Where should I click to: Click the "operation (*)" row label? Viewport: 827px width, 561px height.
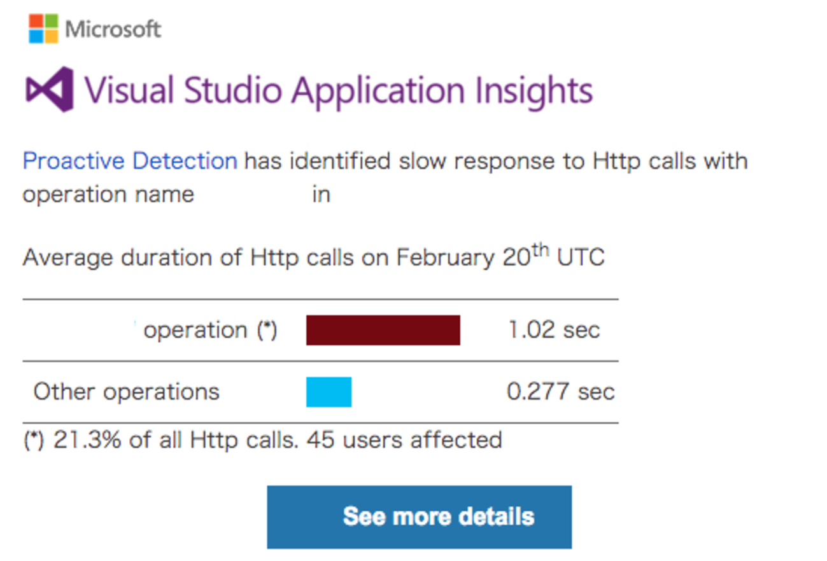tap(210, 330)
